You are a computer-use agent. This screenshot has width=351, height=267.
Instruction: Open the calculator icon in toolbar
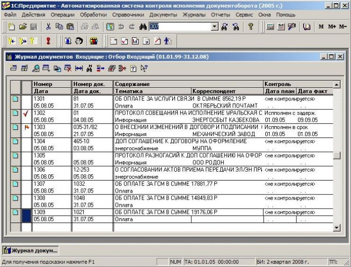[x=271, y=27]
